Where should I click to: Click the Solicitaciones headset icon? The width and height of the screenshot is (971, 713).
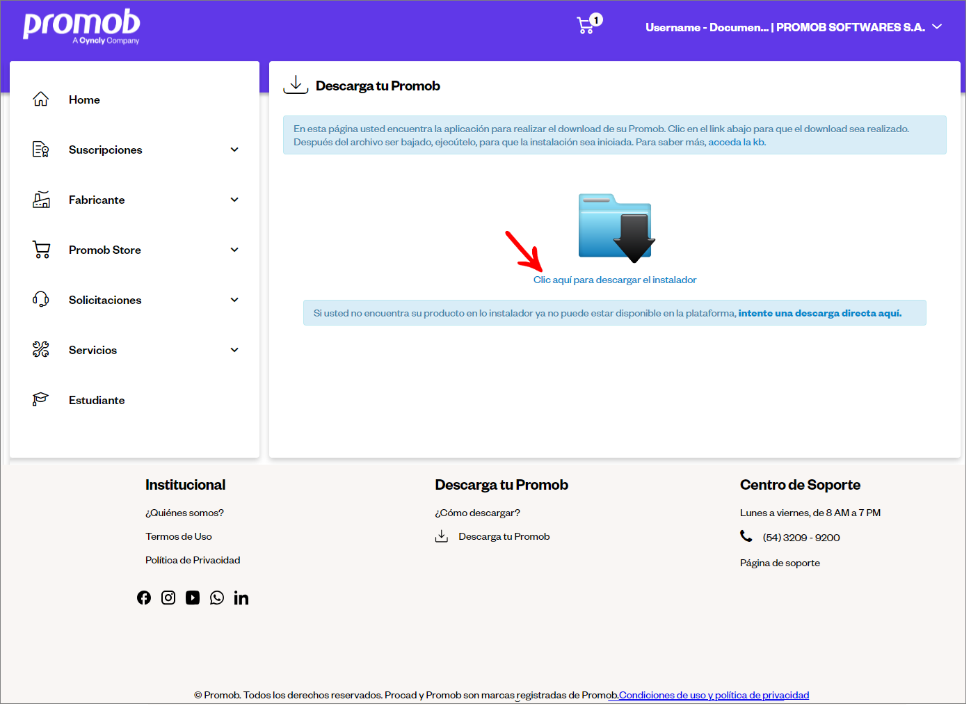coord(41,300)
